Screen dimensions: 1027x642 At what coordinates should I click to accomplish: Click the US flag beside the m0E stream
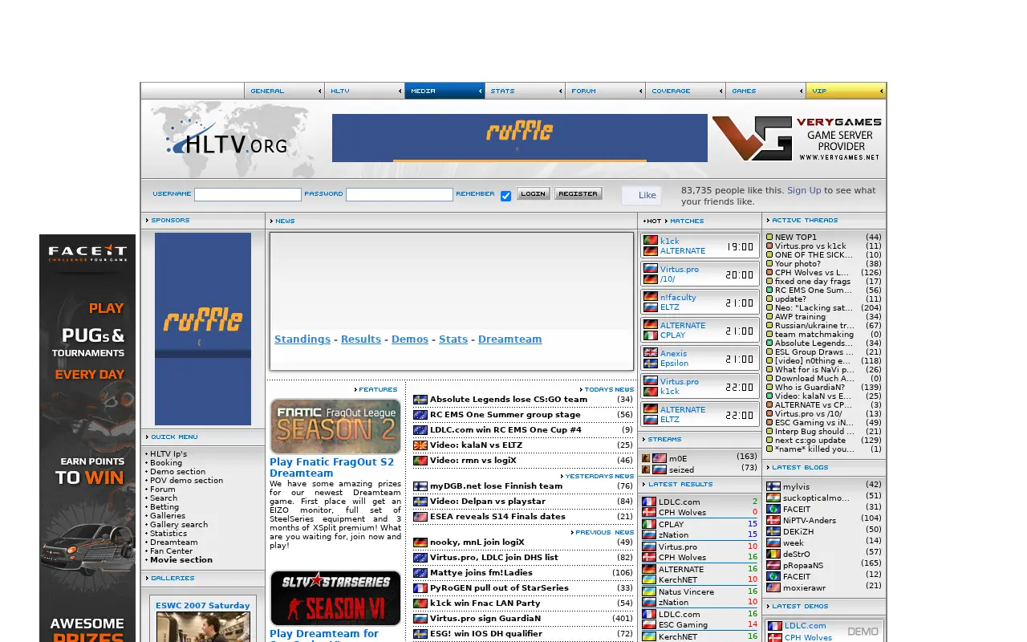pos(660,458)
